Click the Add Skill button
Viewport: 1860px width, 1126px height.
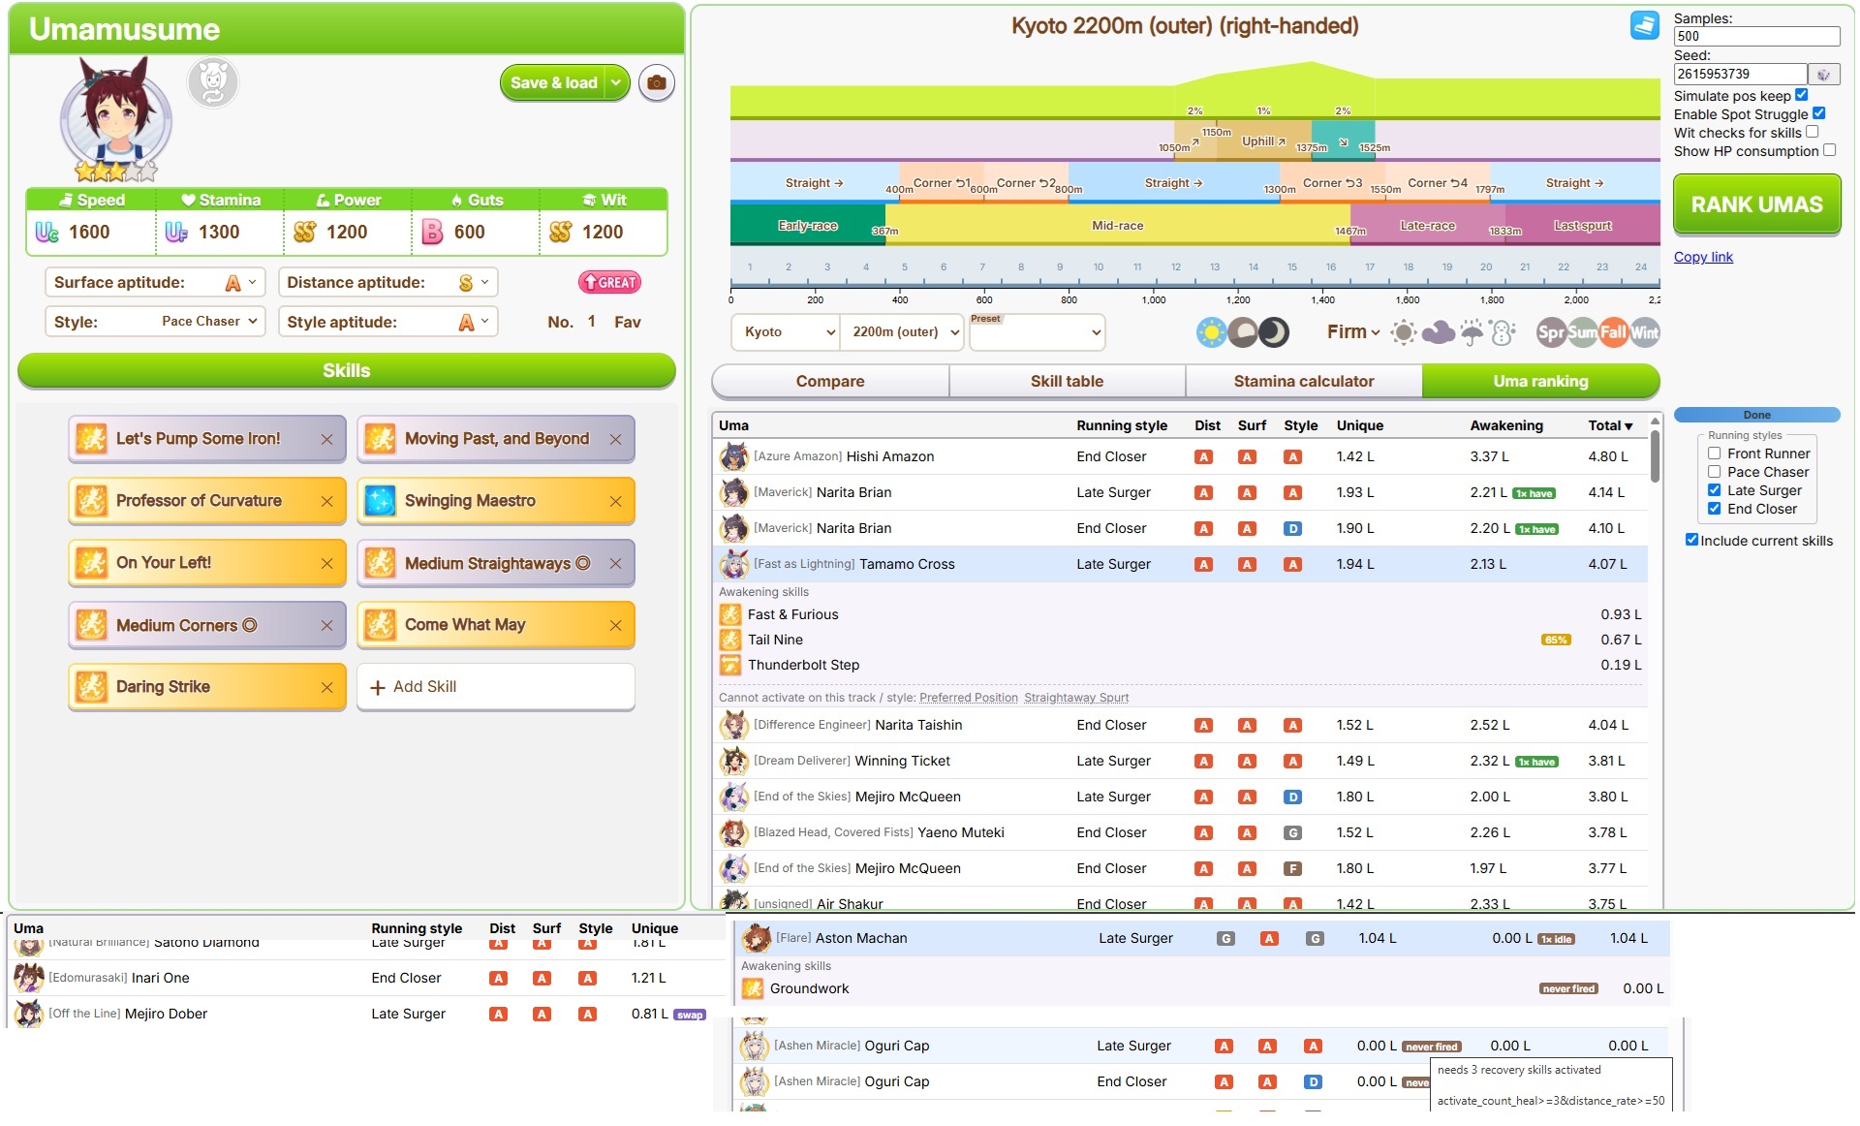[496, 687]
